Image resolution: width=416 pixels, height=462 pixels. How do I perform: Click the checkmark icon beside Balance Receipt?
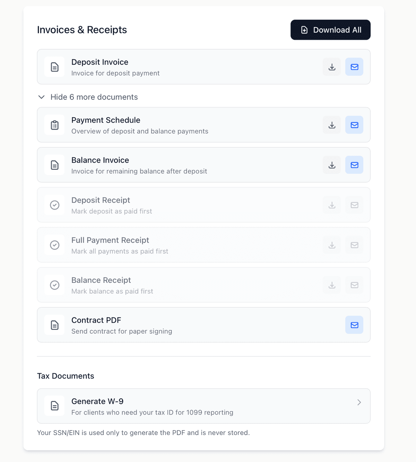tap(54, 285)
